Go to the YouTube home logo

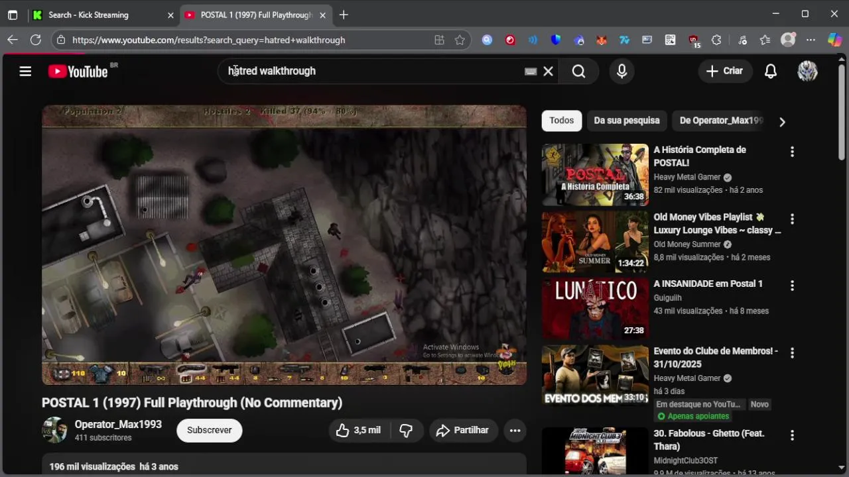point(78,72)
